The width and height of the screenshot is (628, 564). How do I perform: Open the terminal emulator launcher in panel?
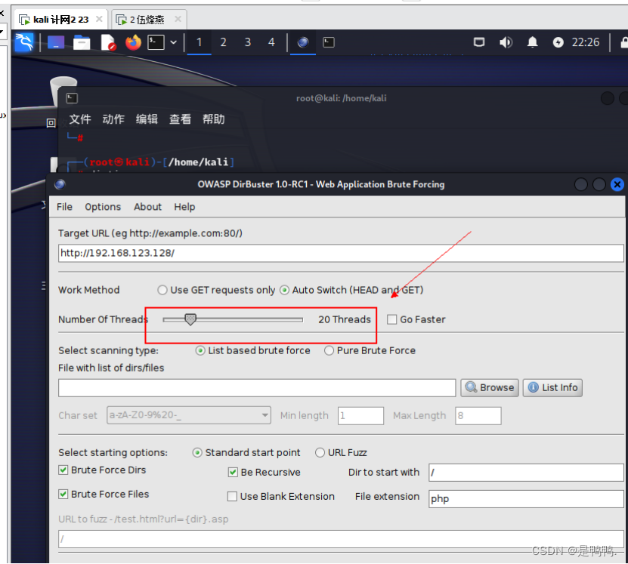click(156, 42)
